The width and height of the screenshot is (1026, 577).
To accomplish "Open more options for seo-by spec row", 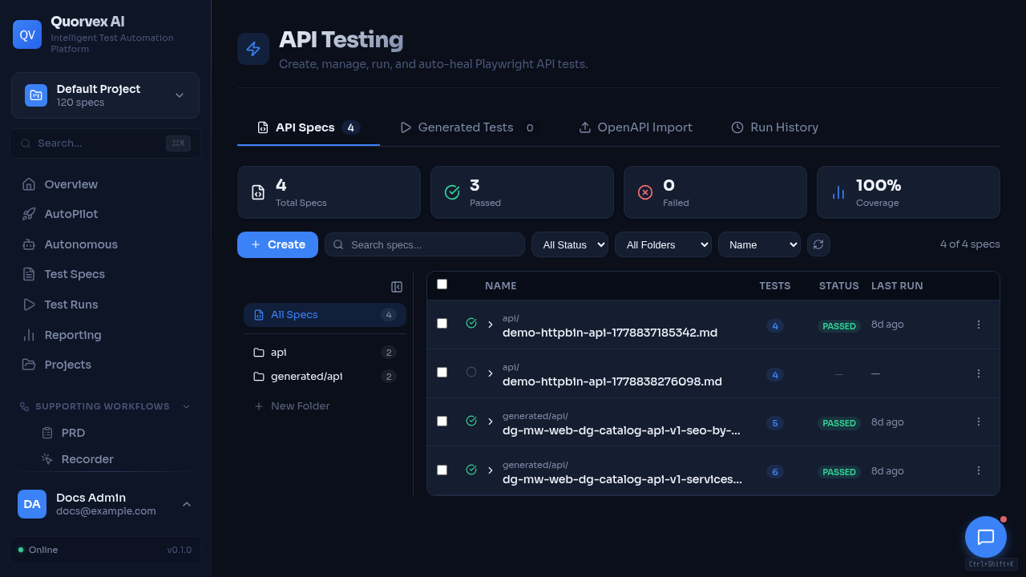I will (978, 422).
